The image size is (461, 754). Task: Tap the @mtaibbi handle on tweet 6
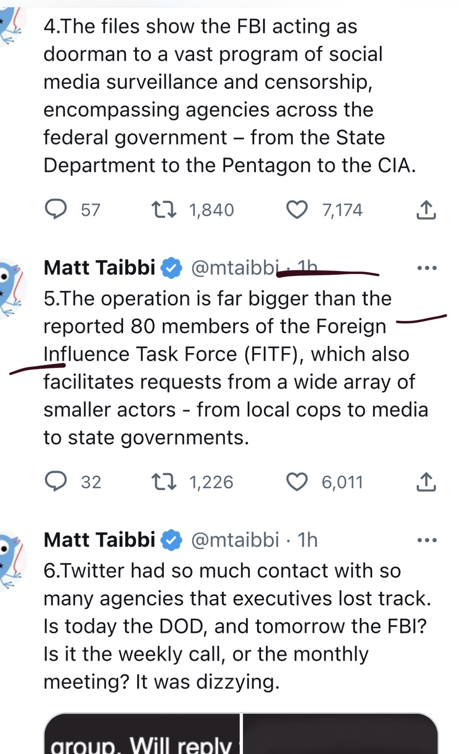pyautogui.click(x=235, y=540)
